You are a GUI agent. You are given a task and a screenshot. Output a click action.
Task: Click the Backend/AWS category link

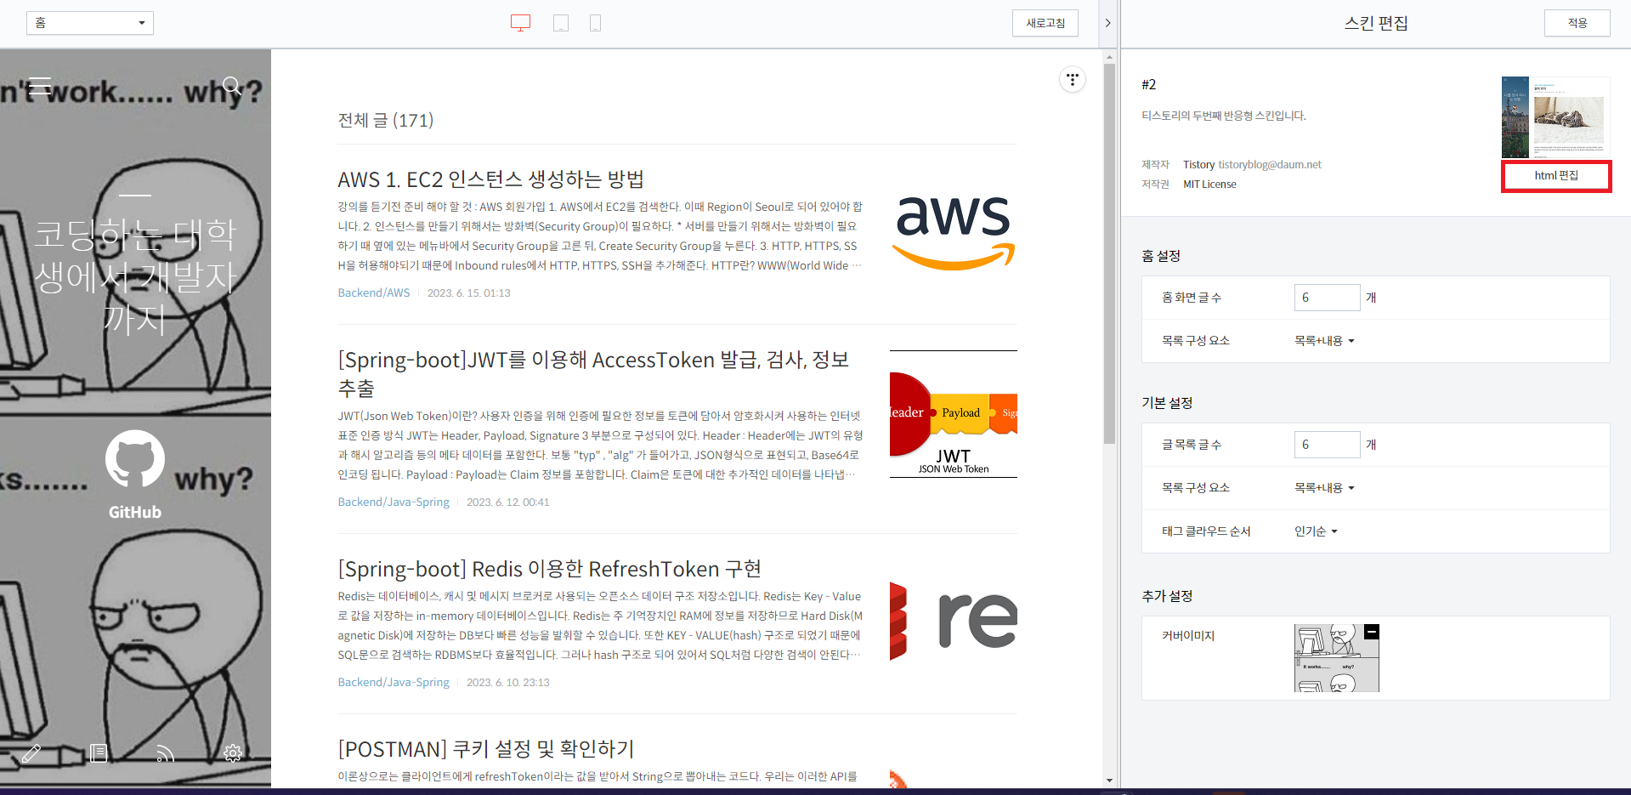click(x=374, y=292)
